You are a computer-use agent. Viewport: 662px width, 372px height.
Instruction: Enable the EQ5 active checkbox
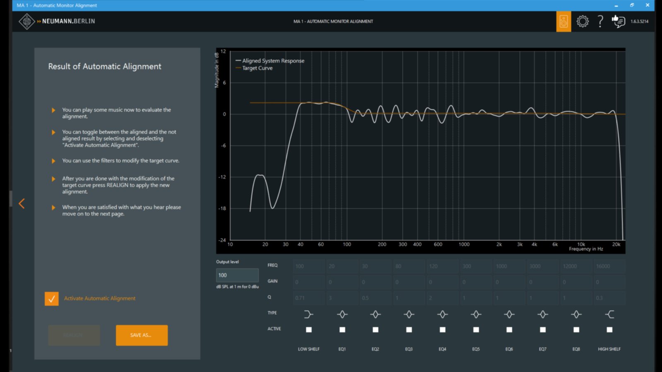(x=476, y=329)
